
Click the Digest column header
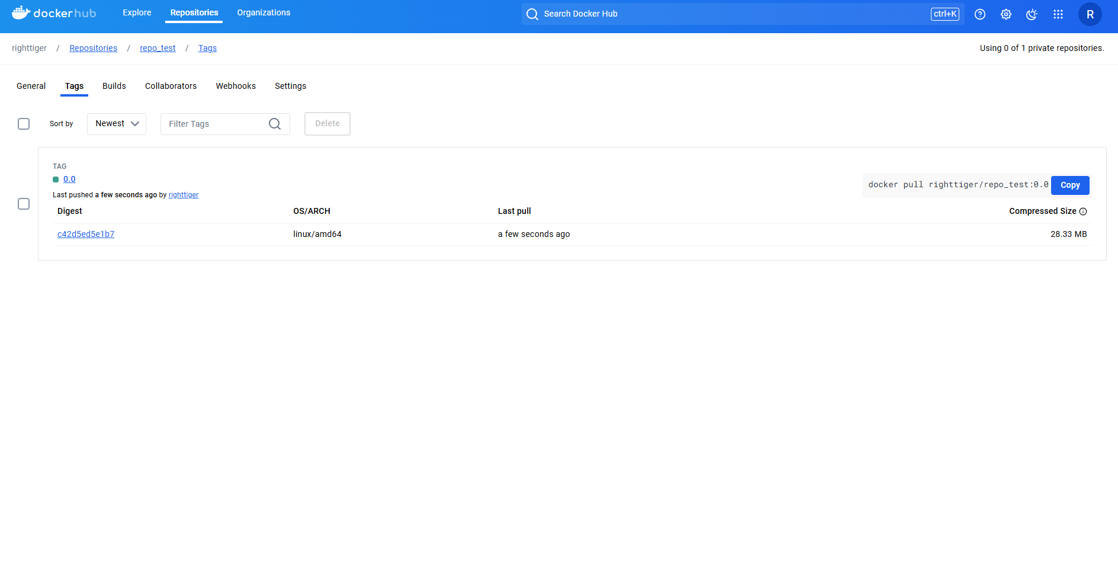pos(70,211)
